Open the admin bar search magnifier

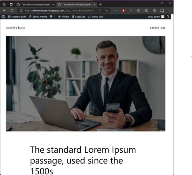tap(168, 17)
